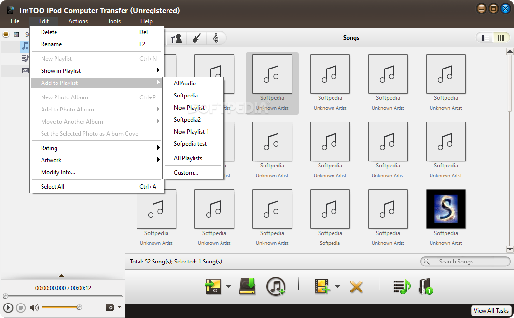This screenshot has height=318, width=514.
Task: Select the photos sidebar icon
Action: [x=25, y=70]
